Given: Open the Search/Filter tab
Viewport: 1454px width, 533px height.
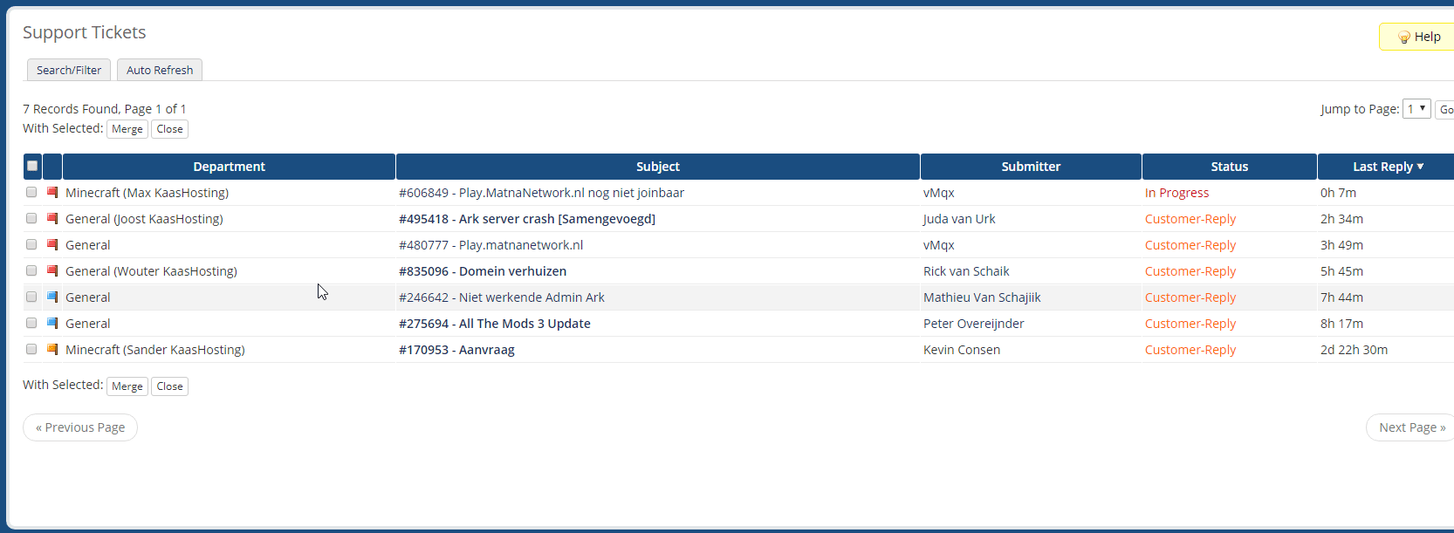Looking at the screenshot, I should 69,70.
